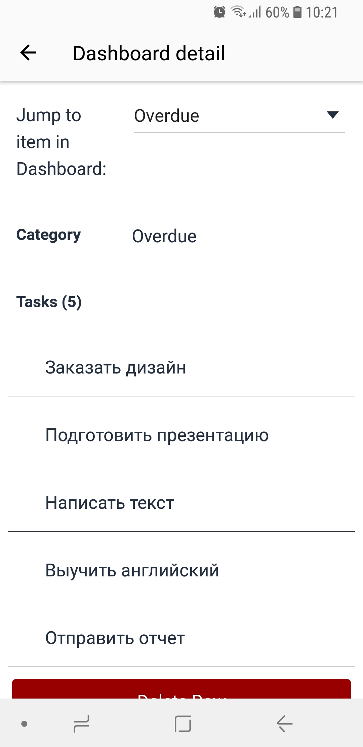Tap the Category value Overdue

pos(164,236)
